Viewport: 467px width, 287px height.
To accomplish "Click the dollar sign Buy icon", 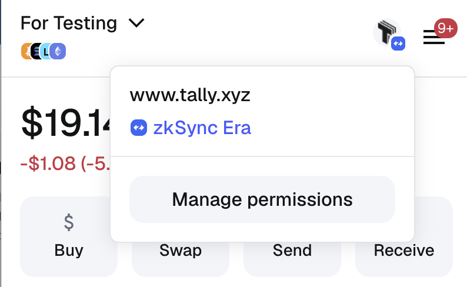I will pyautogui.click(x=69, y=222).
